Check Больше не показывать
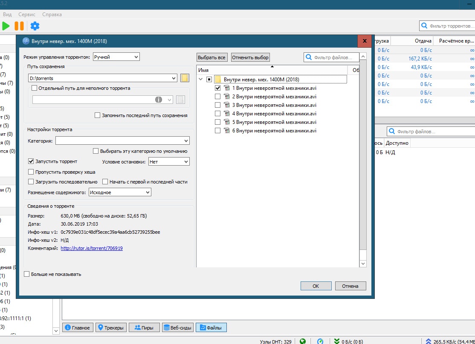The height and width of the screenshot is (344, 475). (27, 274)
